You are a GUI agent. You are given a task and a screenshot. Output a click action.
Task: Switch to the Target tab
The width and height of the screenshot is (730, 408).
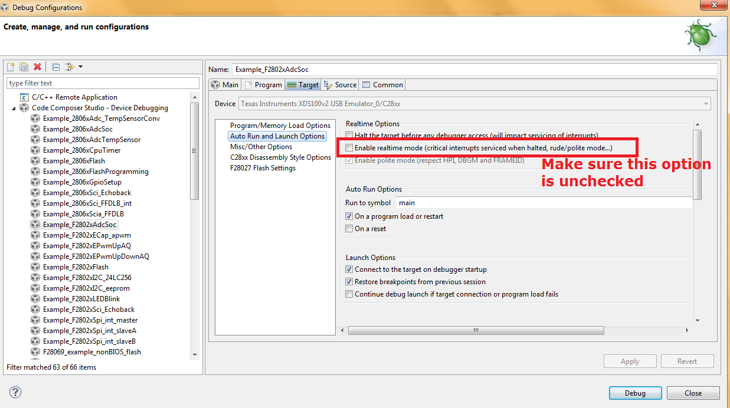[303, 85]
